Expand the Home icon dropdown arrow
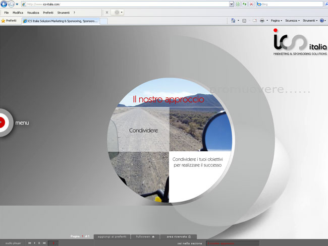Image resolution: width=328 pixels, height=246 pixels. click(238, 21)
